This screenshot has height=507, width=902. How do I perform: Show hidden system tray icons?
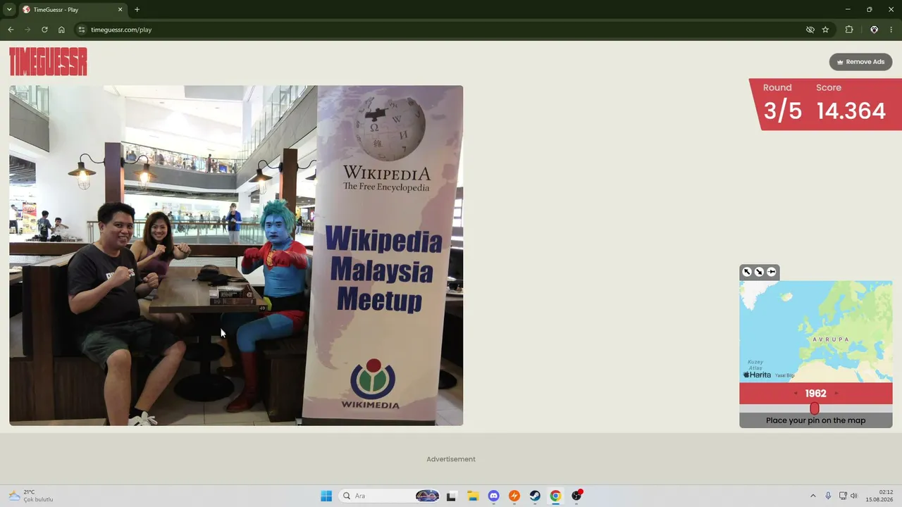click(813, 496)
